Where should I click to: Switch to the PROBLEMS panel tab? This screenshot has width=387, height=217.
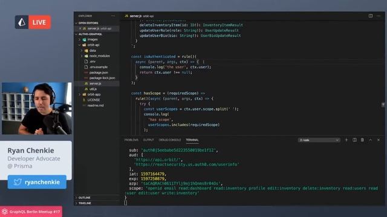click(x=131, y=140)
